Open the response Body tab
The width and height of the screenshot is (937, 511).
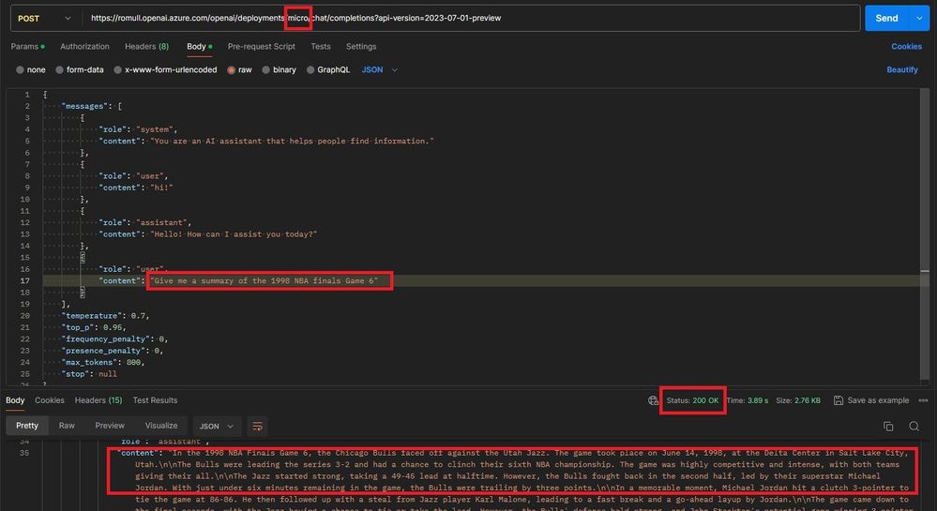point(15,400)
